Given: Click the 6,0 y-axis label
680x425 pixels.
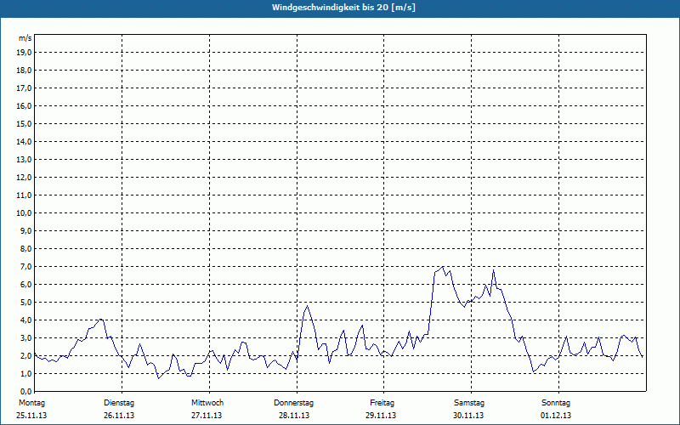Looking at the screenshot, I should pyautogui.click(x=25, y=284).
